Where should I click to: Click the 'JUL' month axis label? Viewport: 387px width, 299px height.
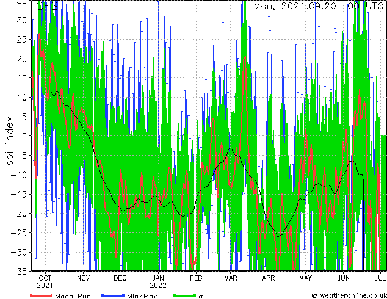point(380,278)
